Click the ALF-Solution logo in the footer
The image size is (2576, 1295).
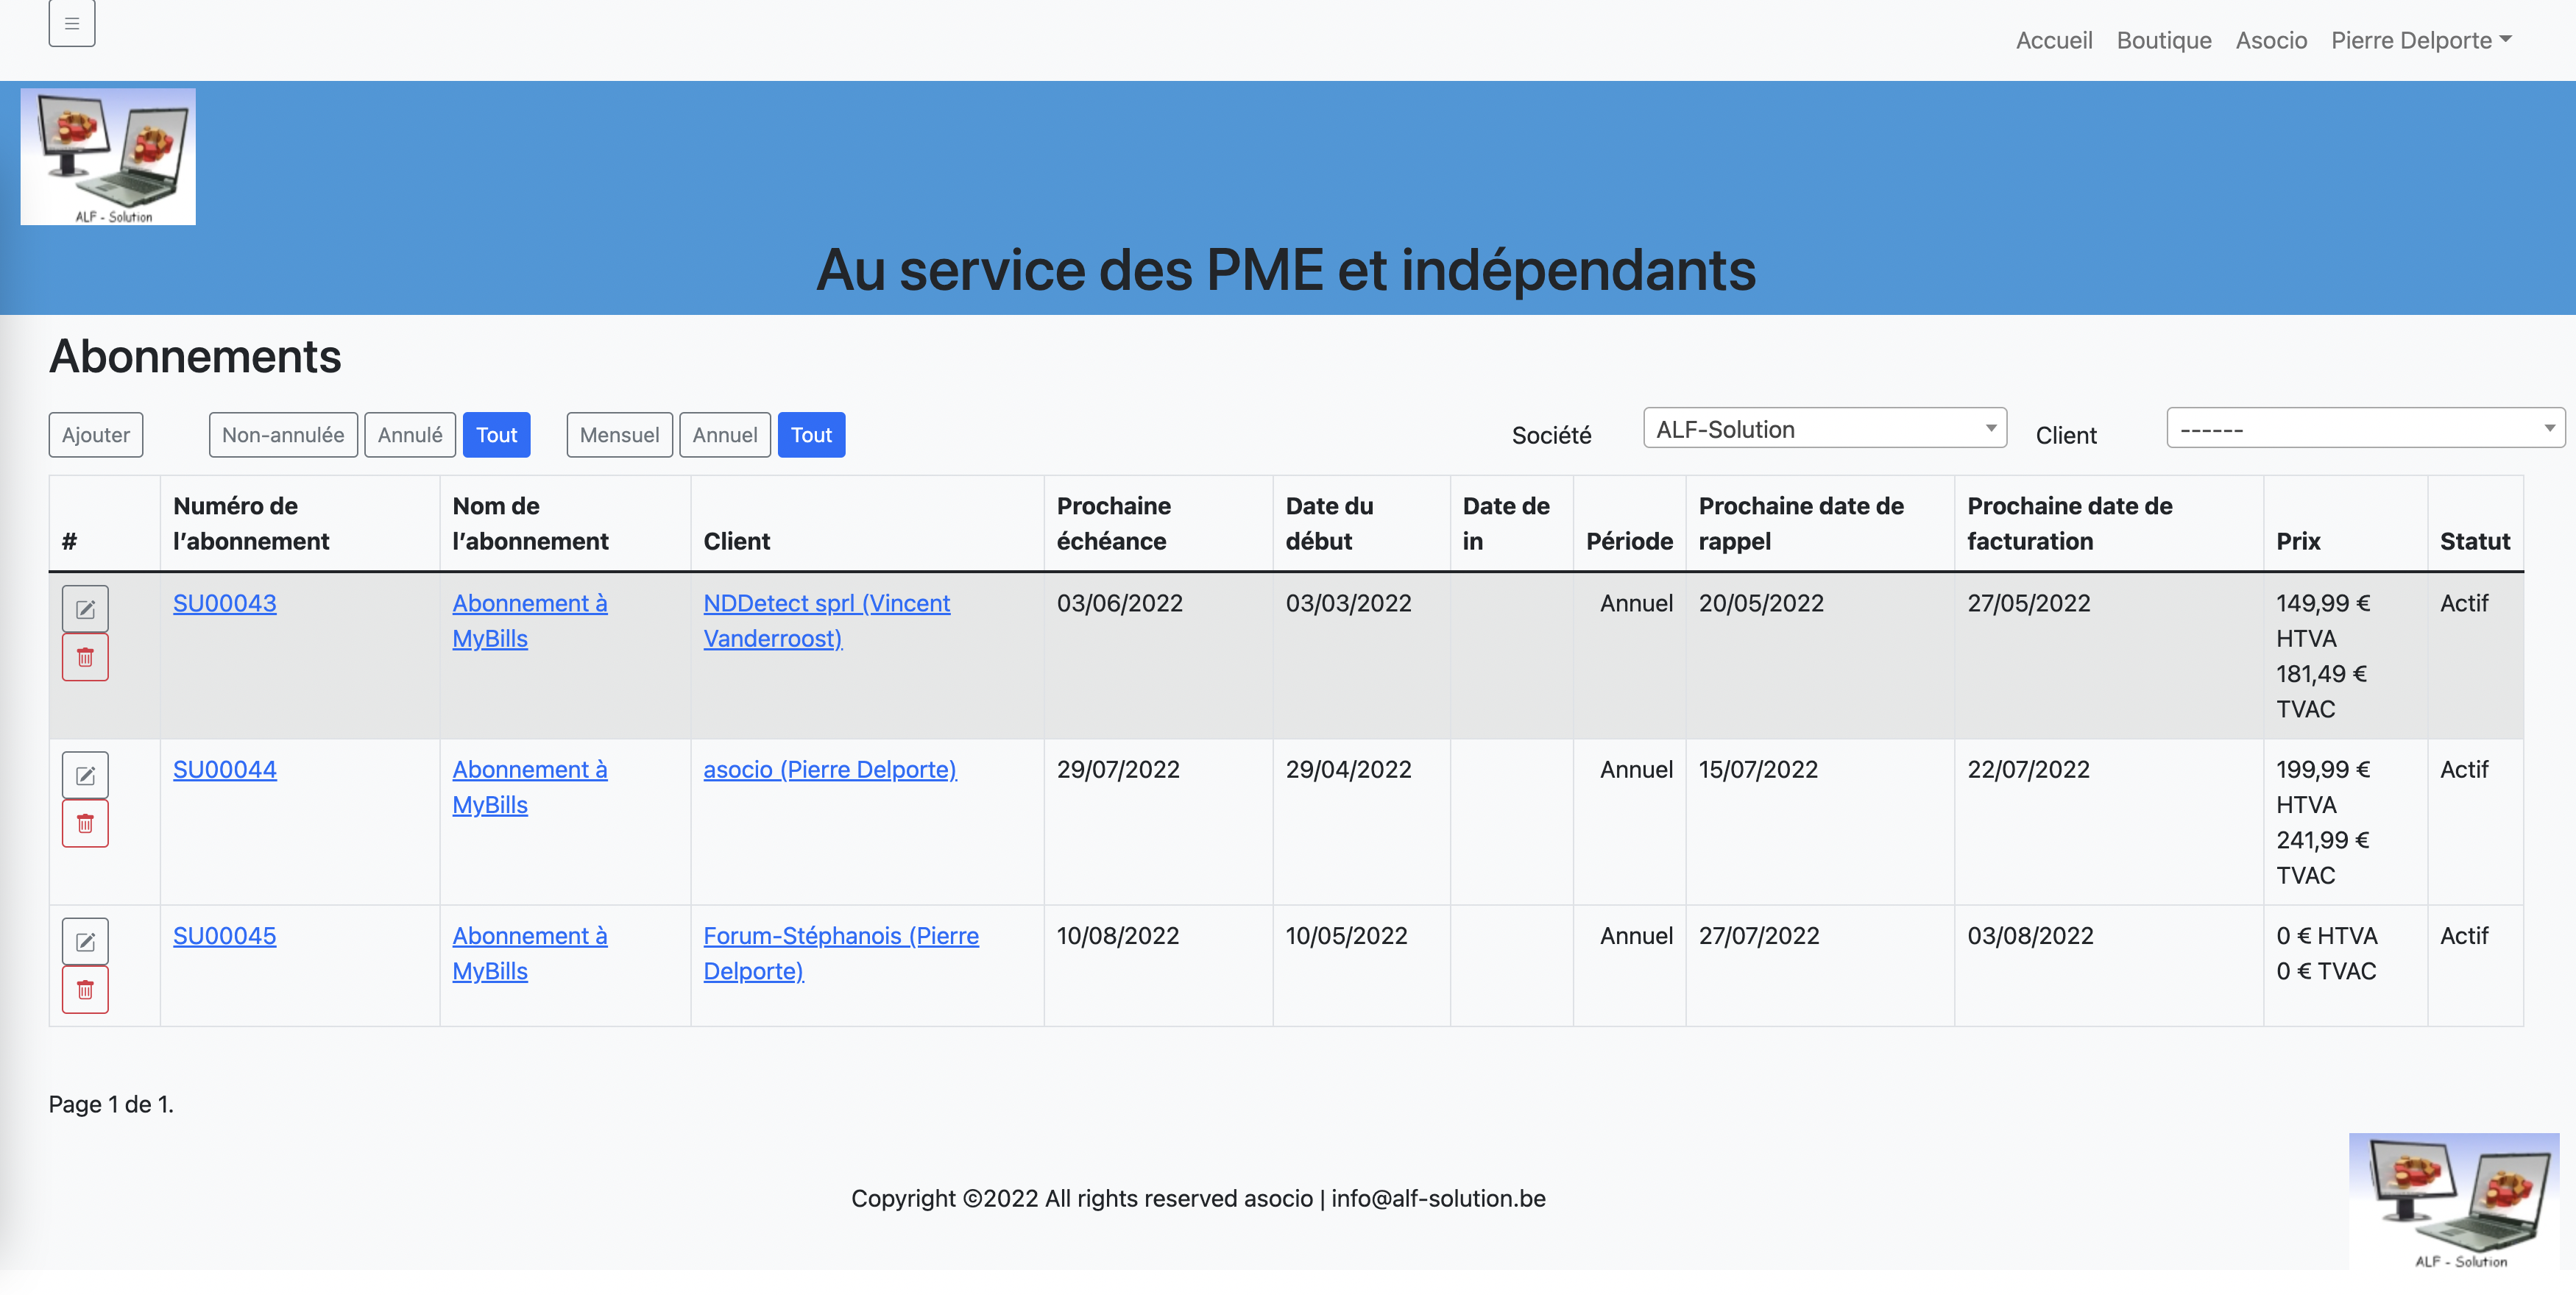[x=2453, y=1201]
